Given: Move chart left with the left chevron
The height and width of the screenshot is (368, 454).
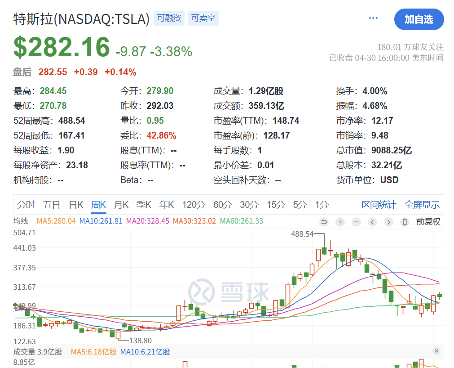Looking at the screenshot, I should point(372,222).
